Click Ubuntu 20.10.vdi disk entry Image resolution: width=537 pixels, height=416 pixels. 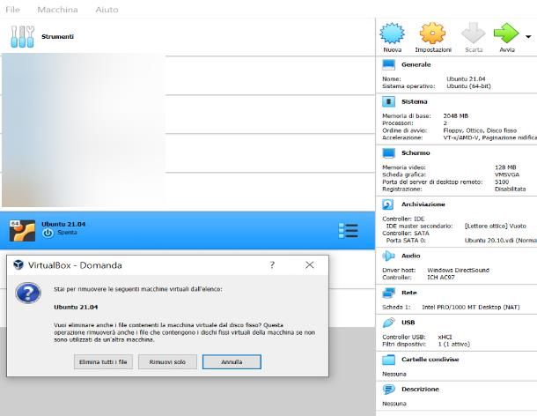(x=501, y=241)
